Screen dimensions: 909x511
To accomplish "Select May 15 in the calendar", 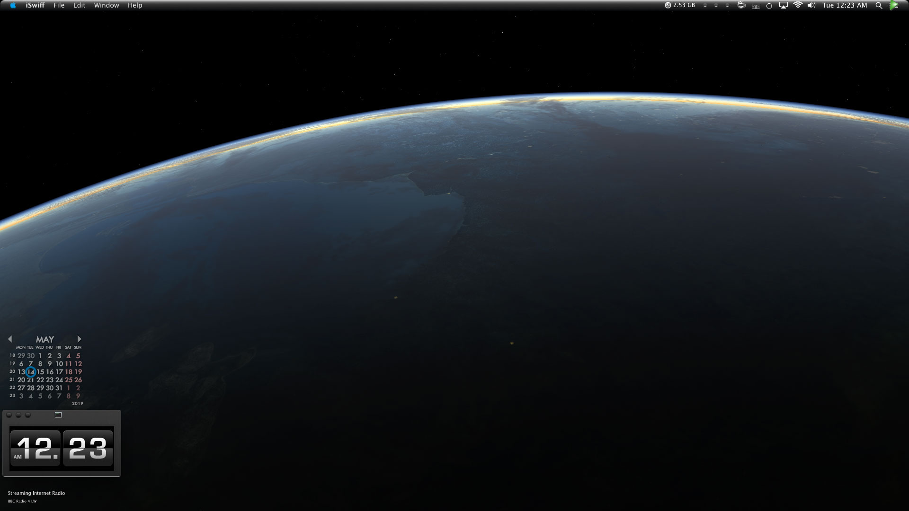I will 40,372.
